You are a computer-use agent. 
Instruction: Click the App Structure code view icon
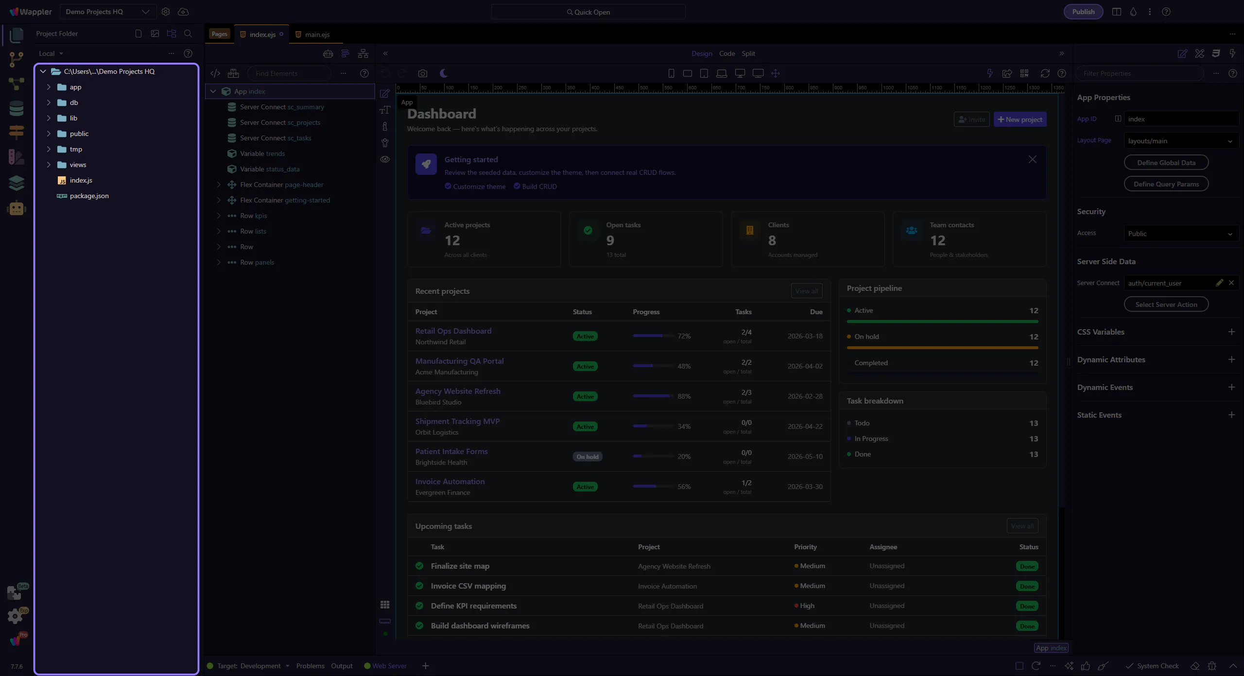(x=215, y=73)
